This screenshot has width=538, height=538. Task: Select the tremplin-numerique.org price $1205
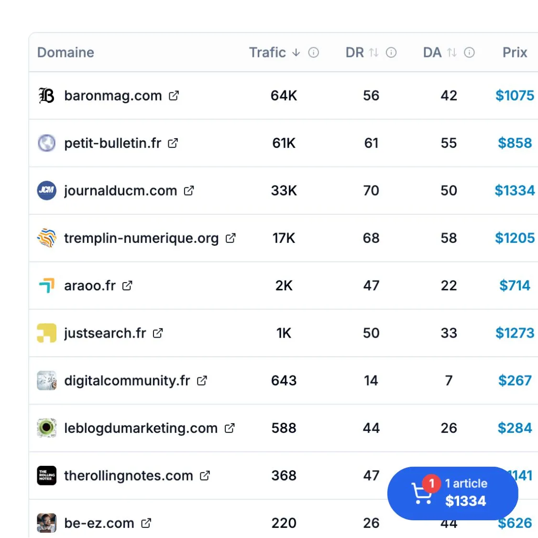coord(515,238)
